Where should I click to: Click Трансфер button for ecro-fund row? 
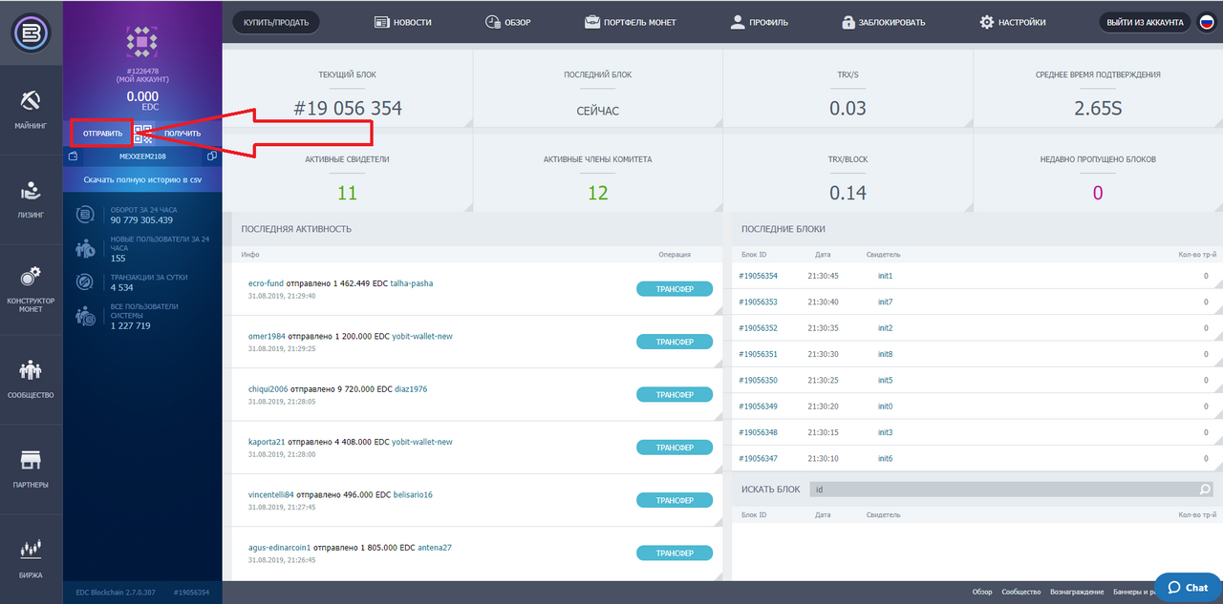point(675,289)
